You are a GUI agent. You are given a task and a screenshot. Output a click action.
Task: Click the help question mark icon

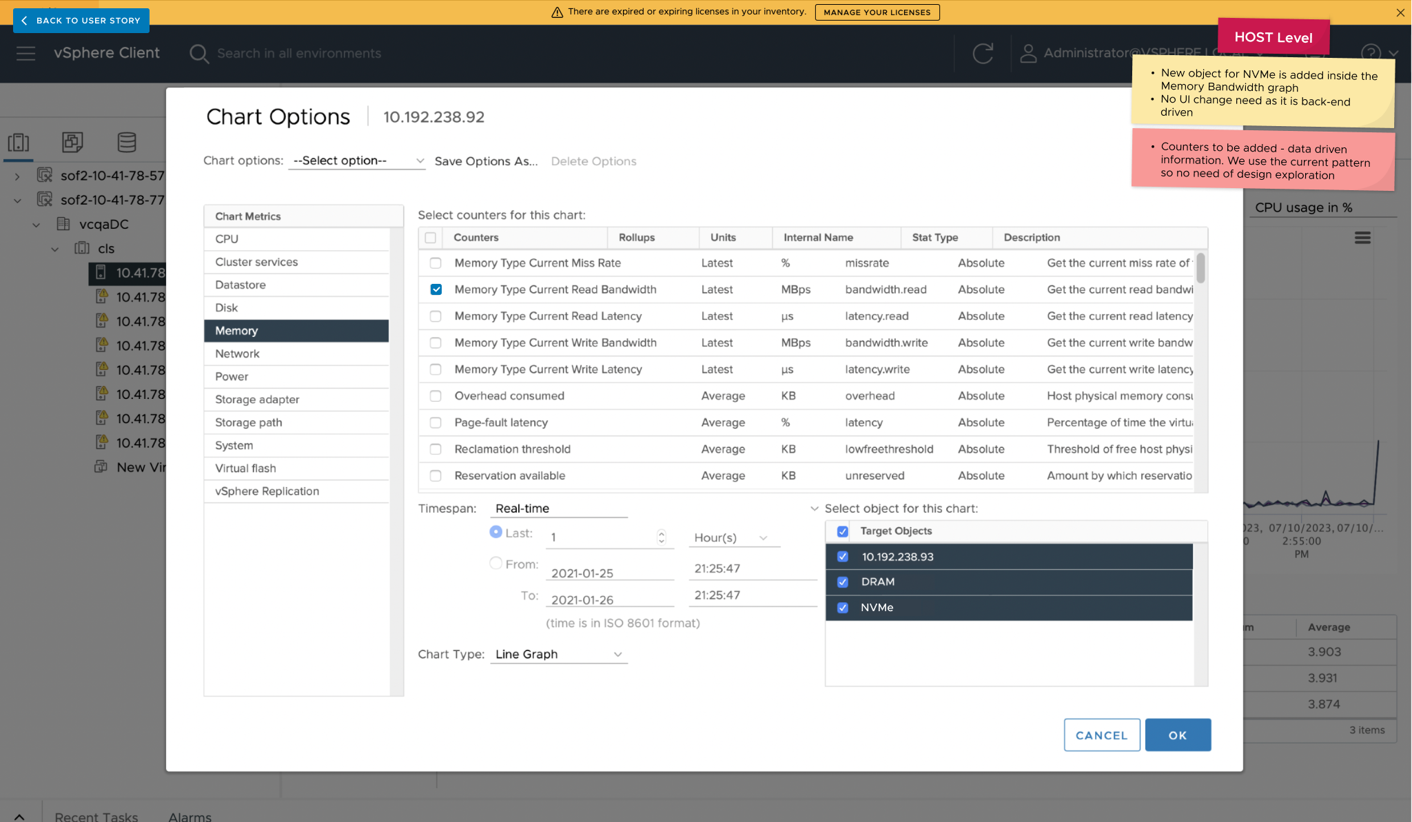click(1371, 53)
